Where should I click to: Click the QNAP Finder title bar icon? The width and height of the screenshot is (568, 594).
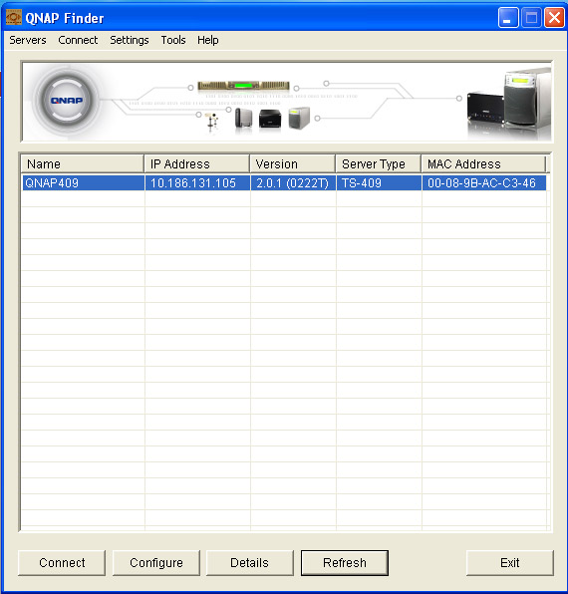coord(14,17)
